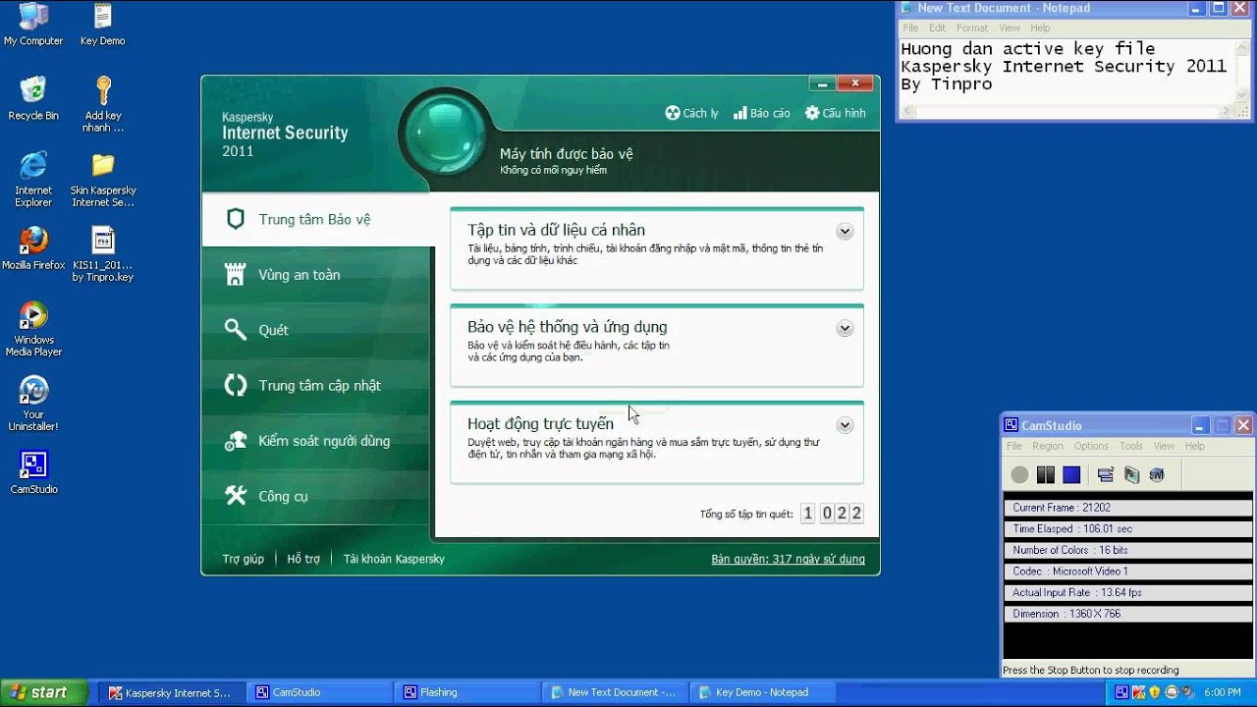Open Công cụ section
Viewport: 1257px width, 707px height.
[x=315, y=496]
